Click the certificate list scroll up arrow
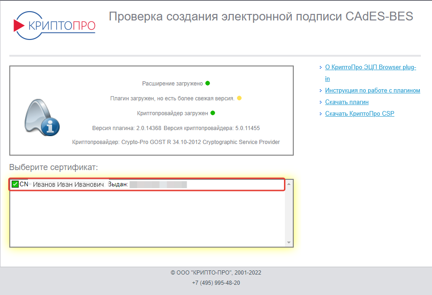Image resolution: width=432 pixels, height=295 pixels. pyautogui.click(x=289, y=184)
